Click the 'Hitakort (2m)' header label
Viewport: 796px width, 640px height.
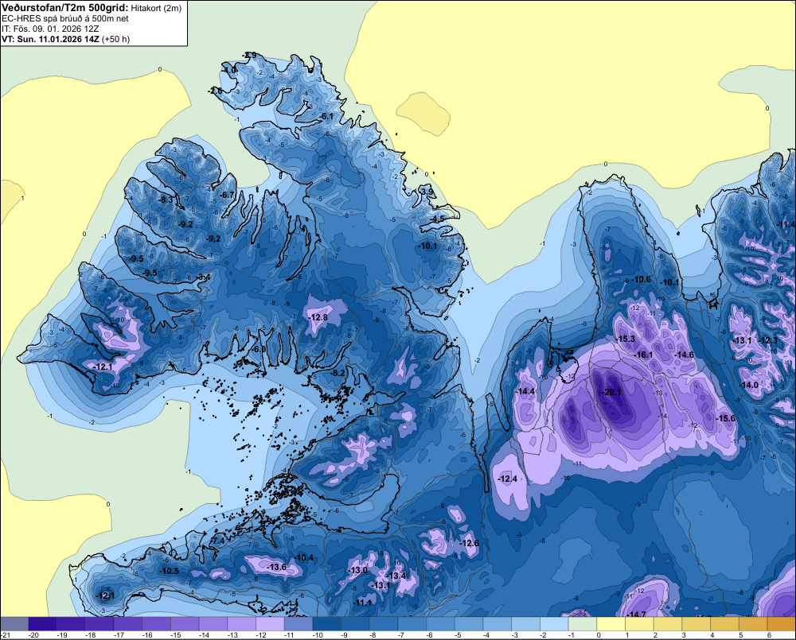point(155,8)
